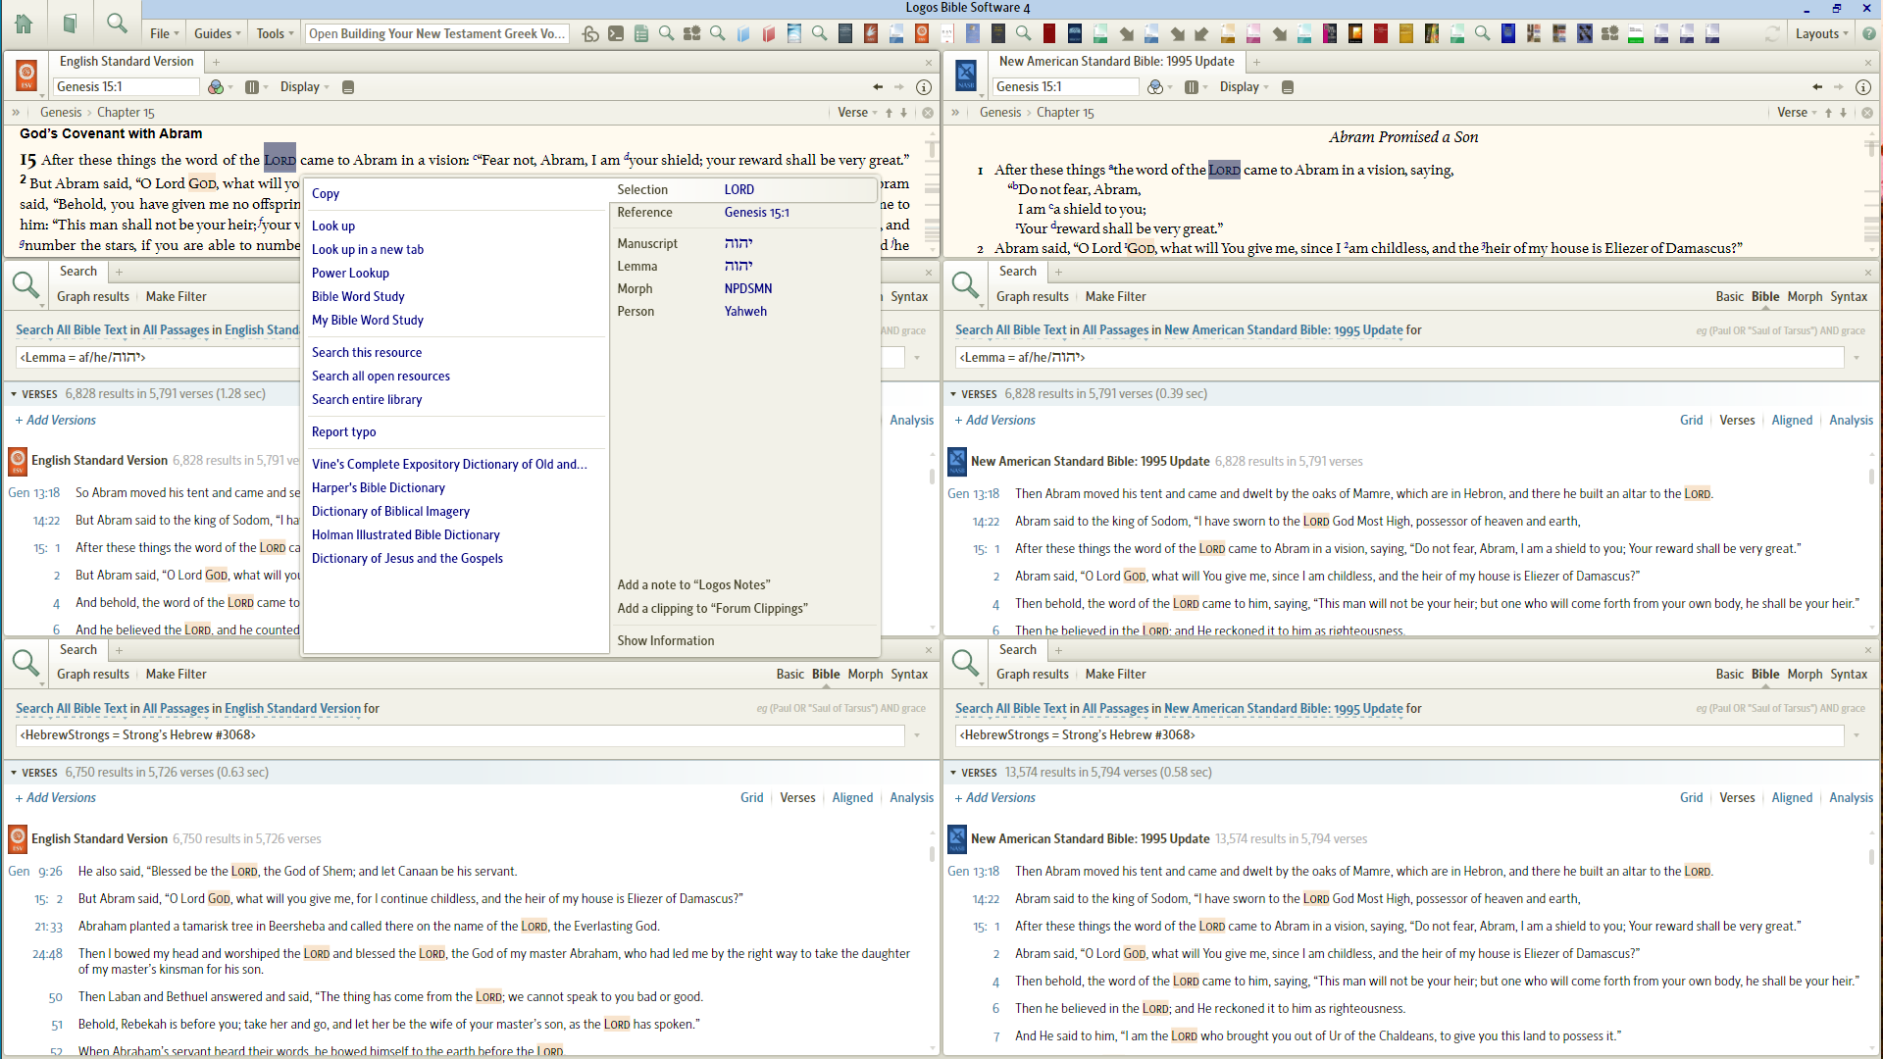
Task: Select Basic search type in top NASB search
Action: coord(1729,297)
